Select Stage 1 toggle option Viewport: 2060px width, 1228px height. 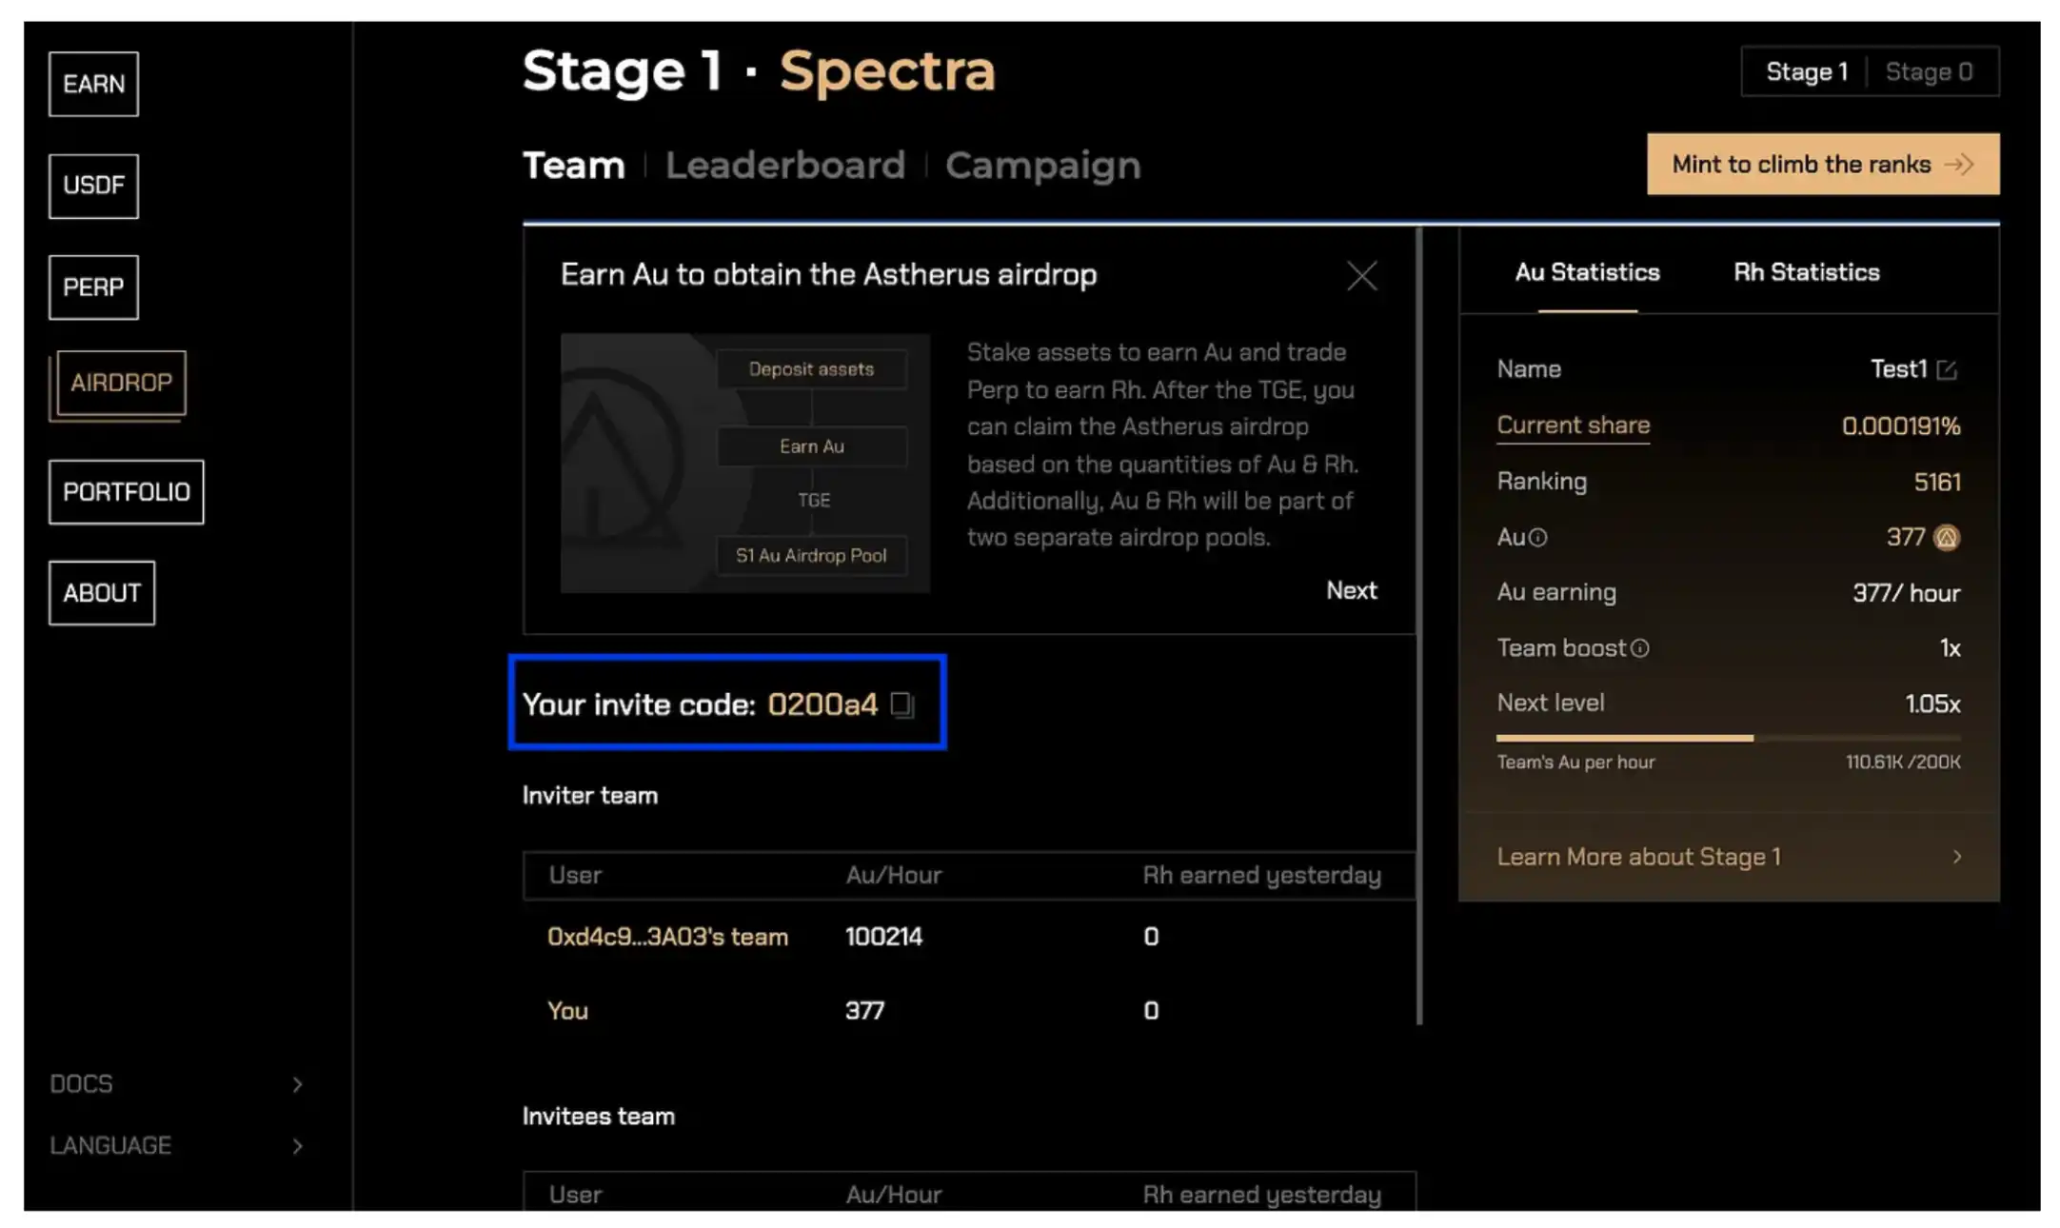point(1806,72)
